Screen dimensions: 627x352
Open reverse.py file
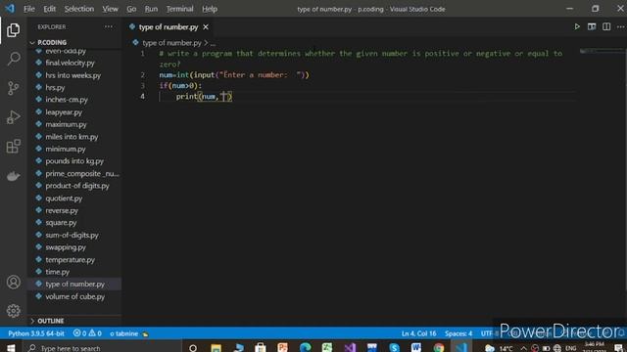click(62, 210)
